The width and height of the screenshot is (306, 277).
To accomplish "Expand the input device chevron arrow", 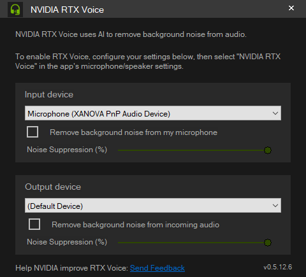I will [x=275, y=113].
